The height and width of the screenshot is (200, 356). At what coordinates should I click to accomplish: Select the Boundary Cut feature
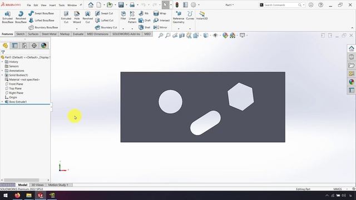click(x=106, y=27)
